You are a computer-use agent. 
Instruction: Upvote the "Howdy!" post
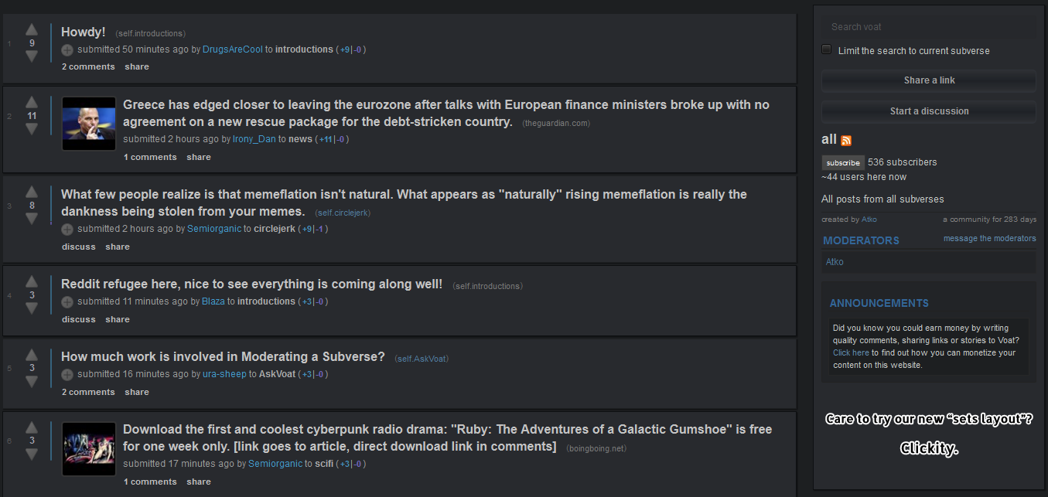pos(32,30)
